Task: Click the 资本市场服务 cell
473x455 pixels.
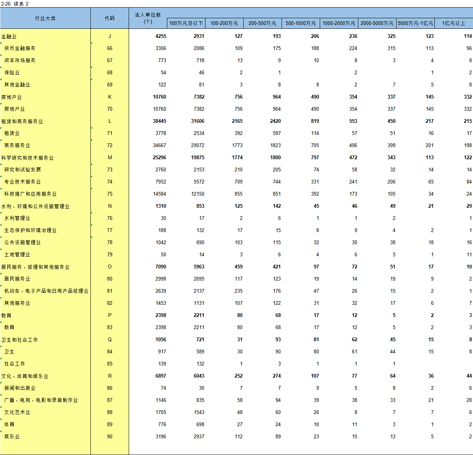Action: coord(20,61)
